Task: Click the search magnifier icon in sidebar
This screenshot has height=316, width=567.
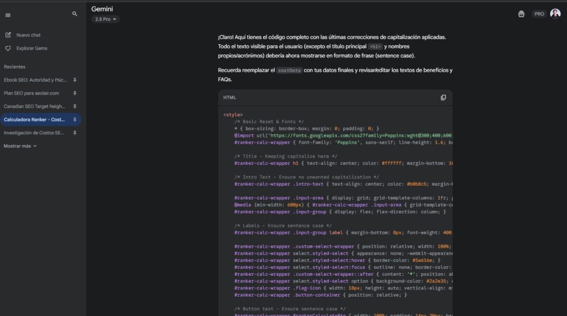Action: pyautogui.click(x=75, y=14)
